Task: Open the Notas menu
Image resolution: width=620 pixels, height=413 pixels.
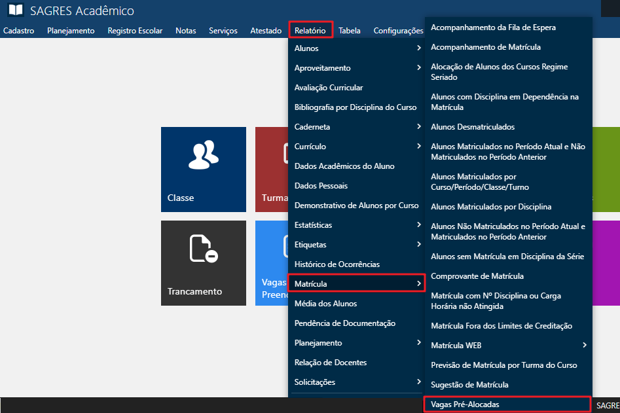Action: tap(185, 30)
